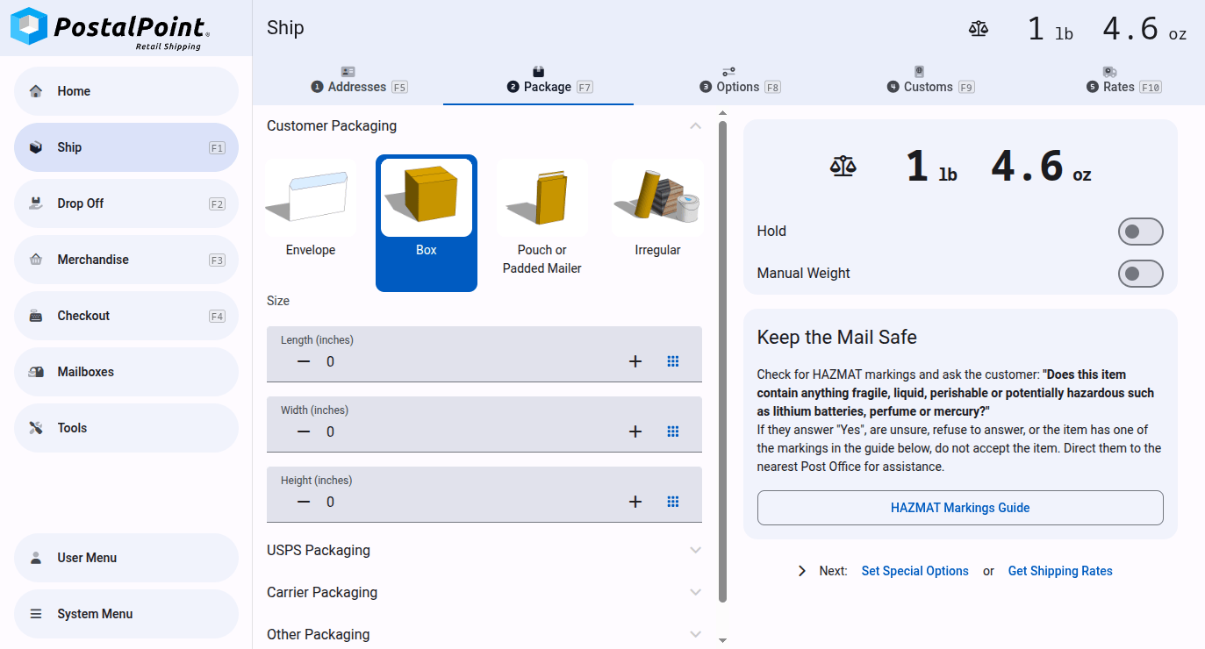Open keypad icon for Height field
This screenshot has height=649, width=1205.
click(673, 502)
